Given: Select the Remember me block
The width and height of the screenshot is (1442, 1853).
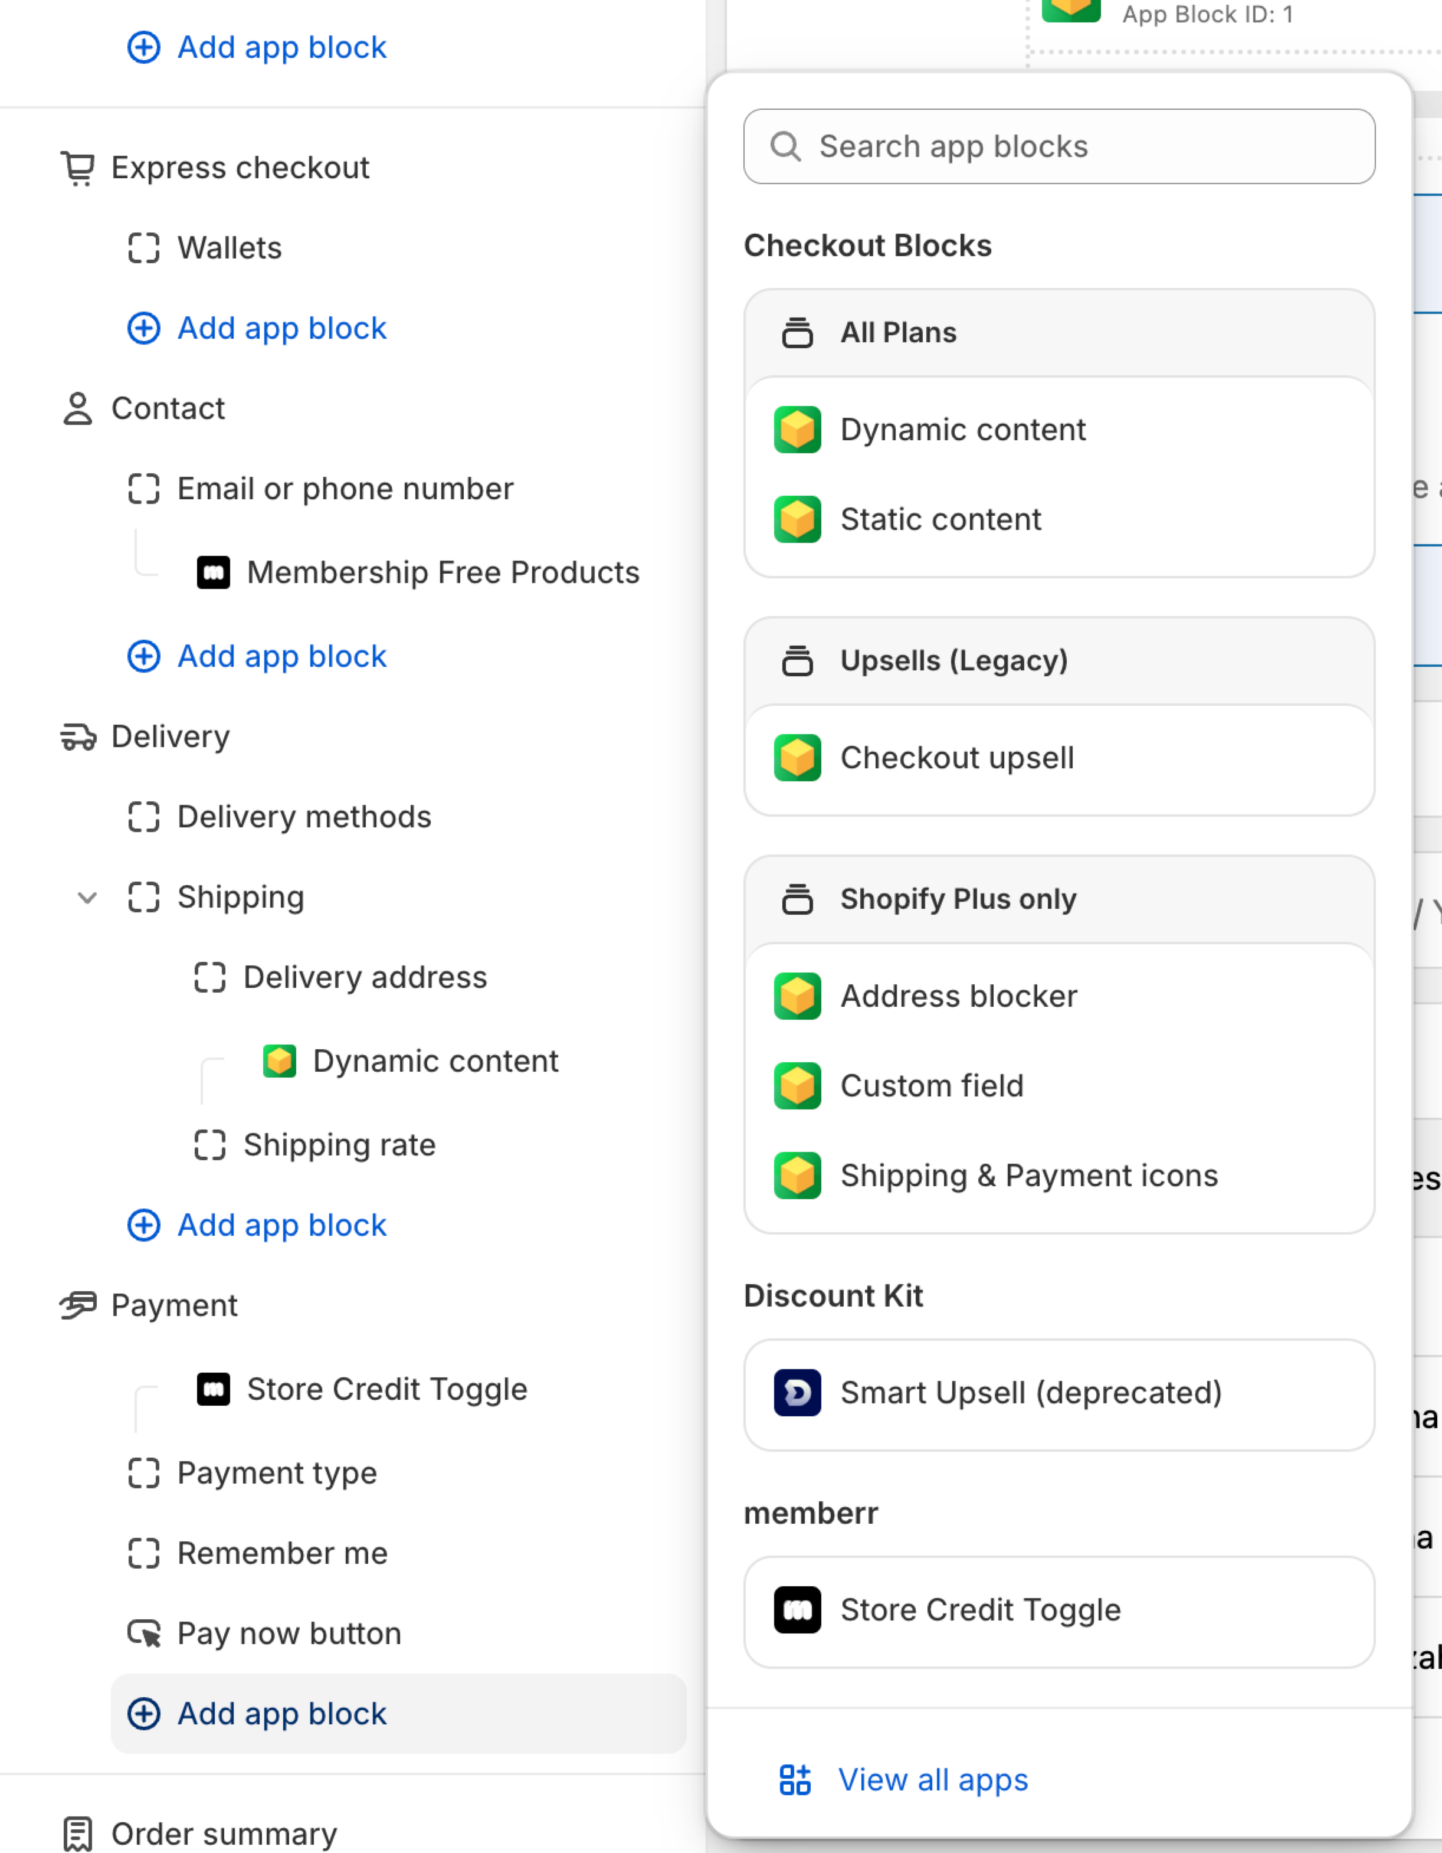Looking at the screenshot, I should pyautogui.click(x=283, y=1553).
